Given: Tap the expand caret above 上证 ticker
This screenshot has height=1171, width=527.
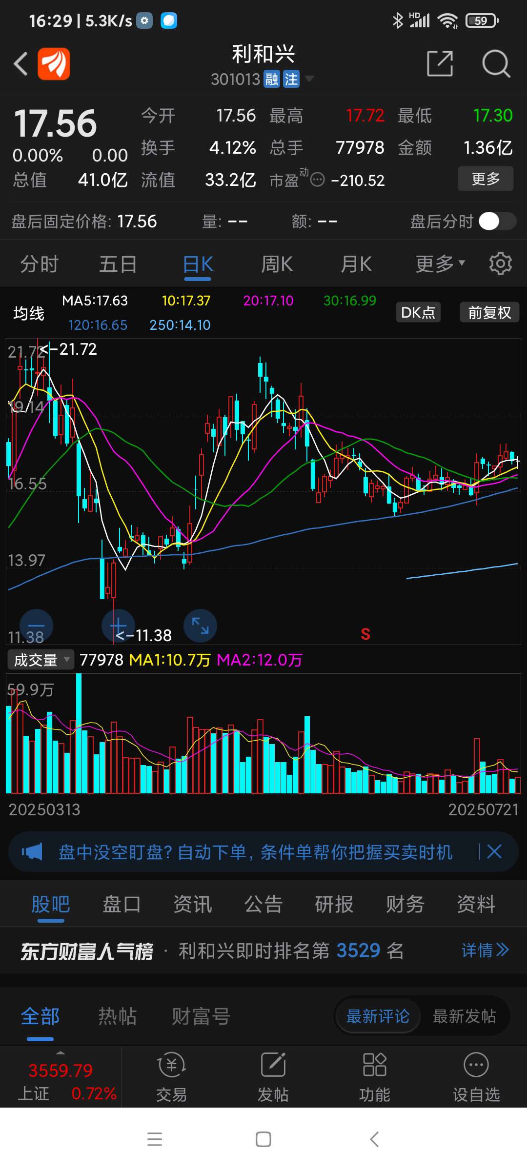Looking at the screenshot, I should [61, 1052].
